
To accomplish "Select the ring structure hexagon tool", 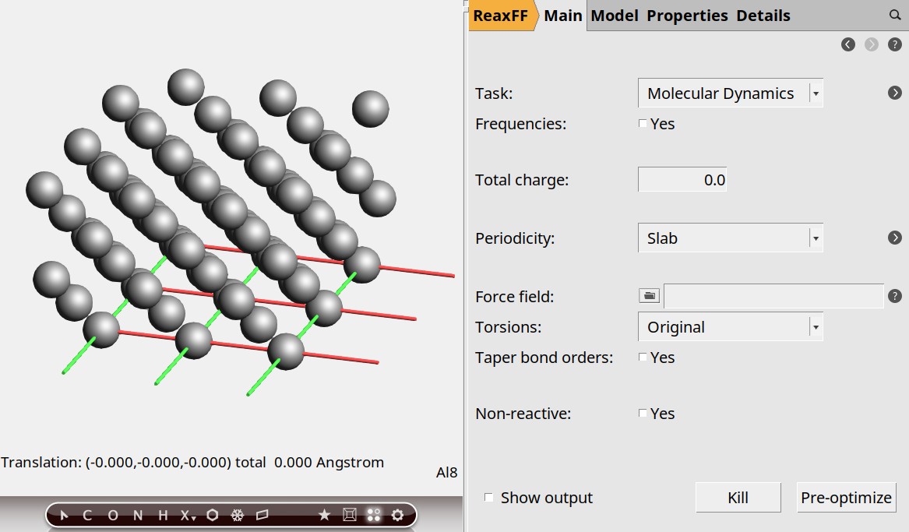I will click(x=212, y=515).
